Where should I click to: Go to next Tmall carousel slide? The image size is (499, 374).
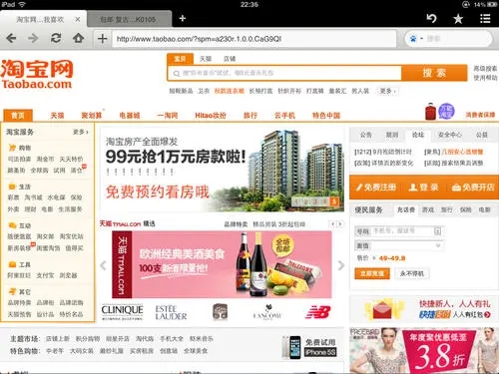click(x=341, y=265)
